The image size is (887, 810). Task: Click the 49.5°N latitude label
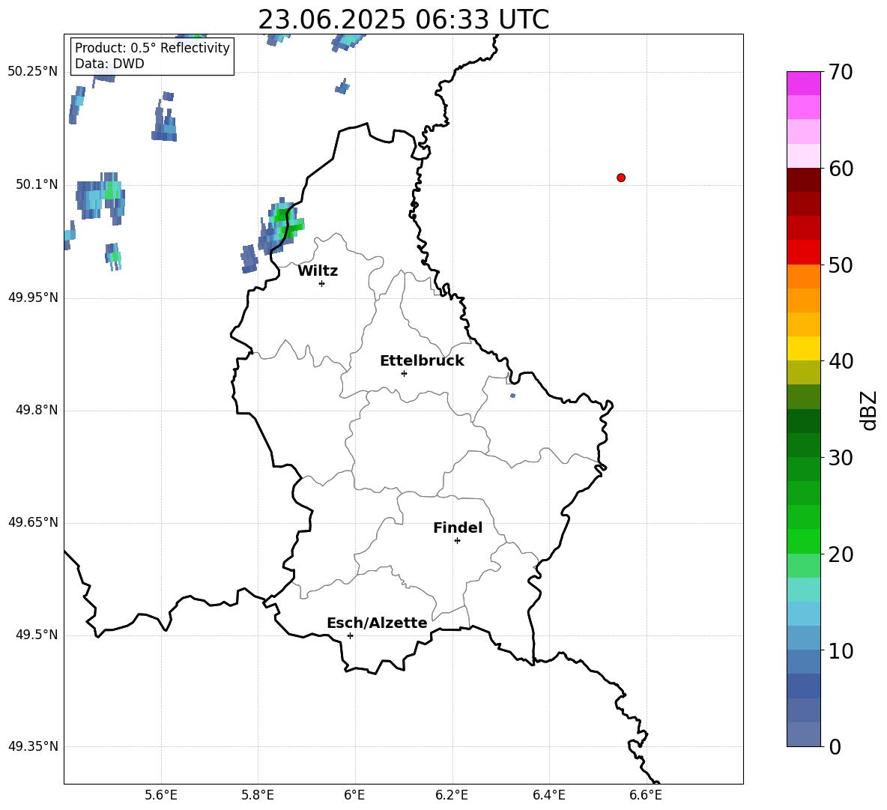37,635
